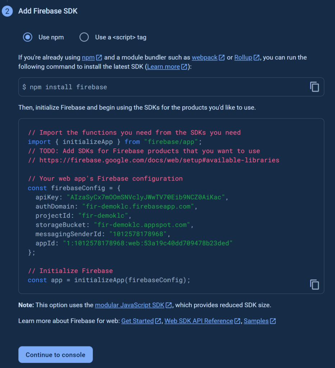Copy the Firebase config code snippet
Viewport: 335px width, 368px height.
[314, 285]
